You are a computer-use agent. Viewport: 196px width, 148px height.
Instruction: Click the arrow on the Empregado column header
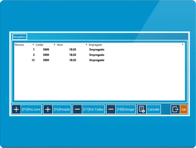pyautogui.click(x=182, y=45)
